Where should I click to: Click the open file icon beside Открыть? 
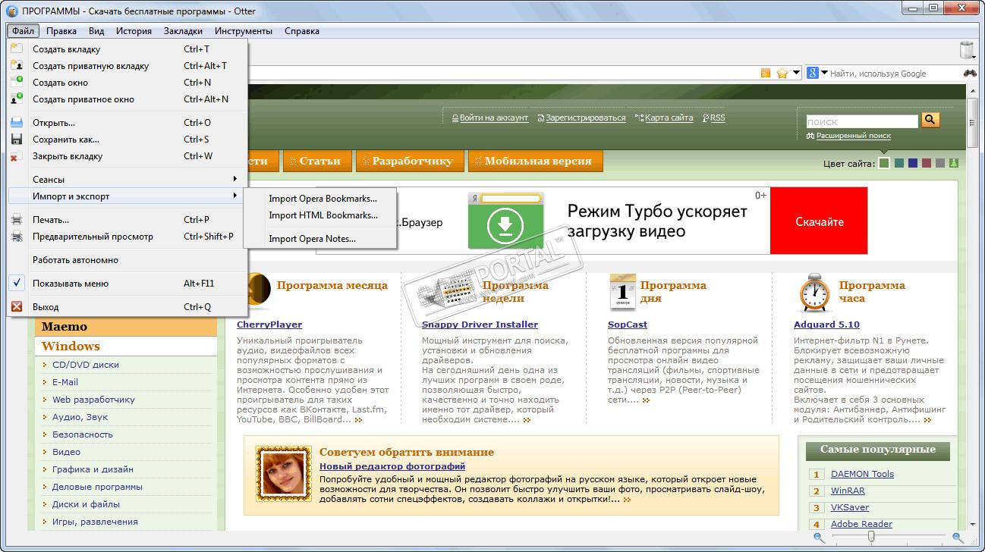pyautogui.click(x=16, y=123)
